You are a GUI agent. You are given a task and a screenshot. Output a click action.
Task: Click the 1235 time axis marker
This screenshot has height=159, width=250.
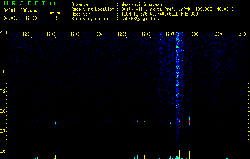pyautogui.click(x=122, y=34)
